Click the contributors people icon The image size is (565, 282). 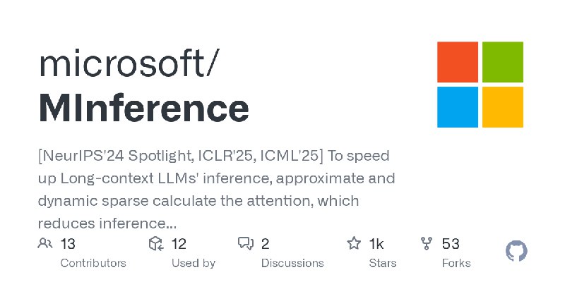tap(45, 243)
